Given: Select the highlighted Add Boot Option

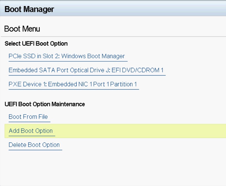Looking at the screenshot, I should coord(31,131).
